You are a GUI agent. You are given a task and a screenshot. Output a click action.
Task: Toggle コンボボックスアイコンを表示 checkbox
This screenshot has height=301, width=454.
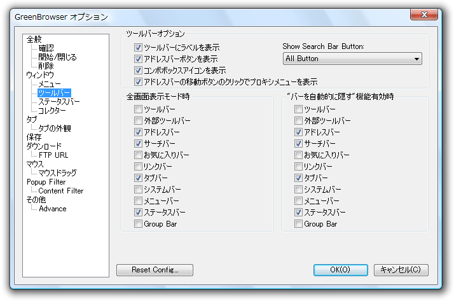[x=138, y=71]
